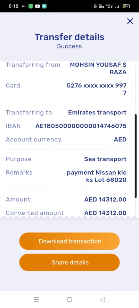Open the Android recent apps menu icon

[x=36, y=299]
